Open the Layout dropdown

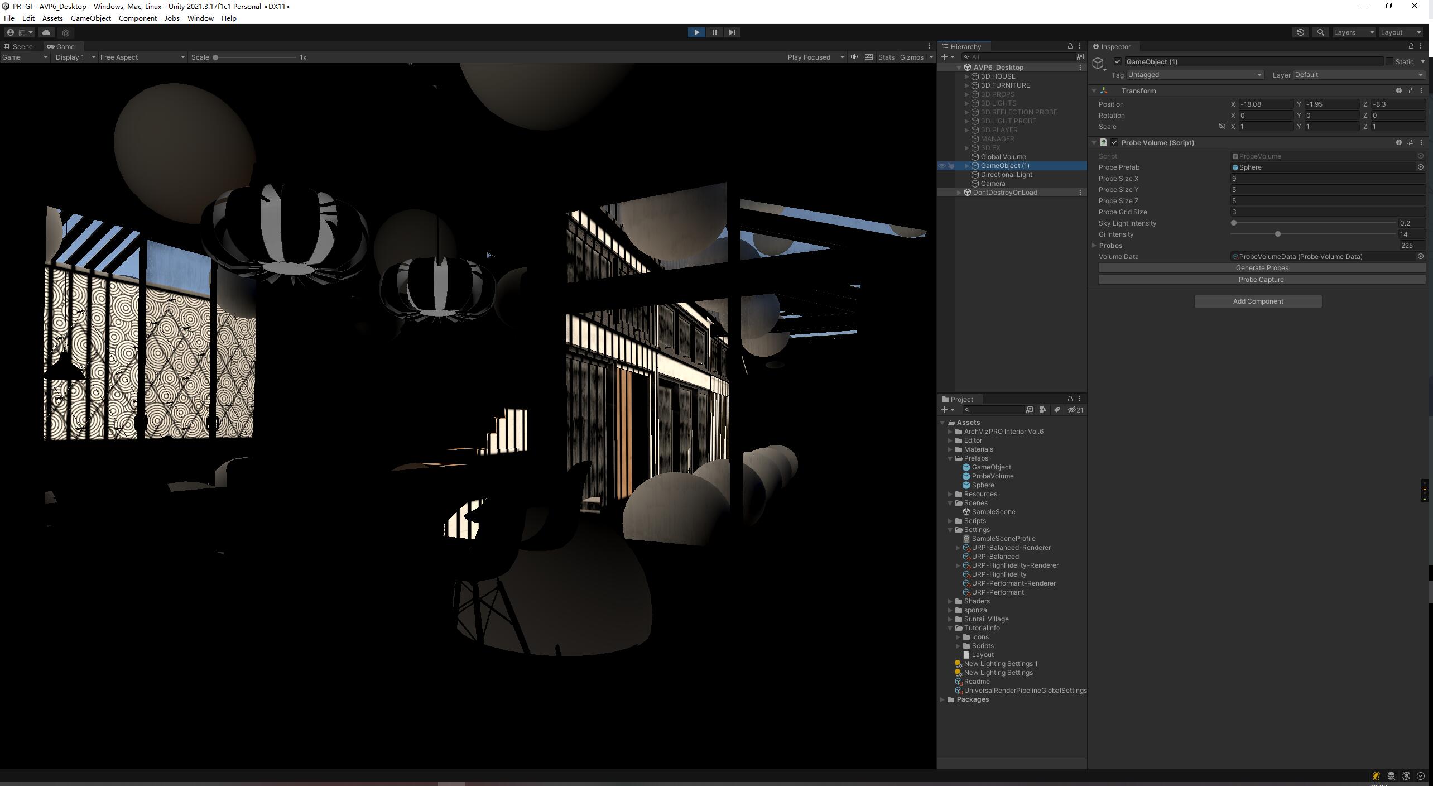[x=1401, y=32]
